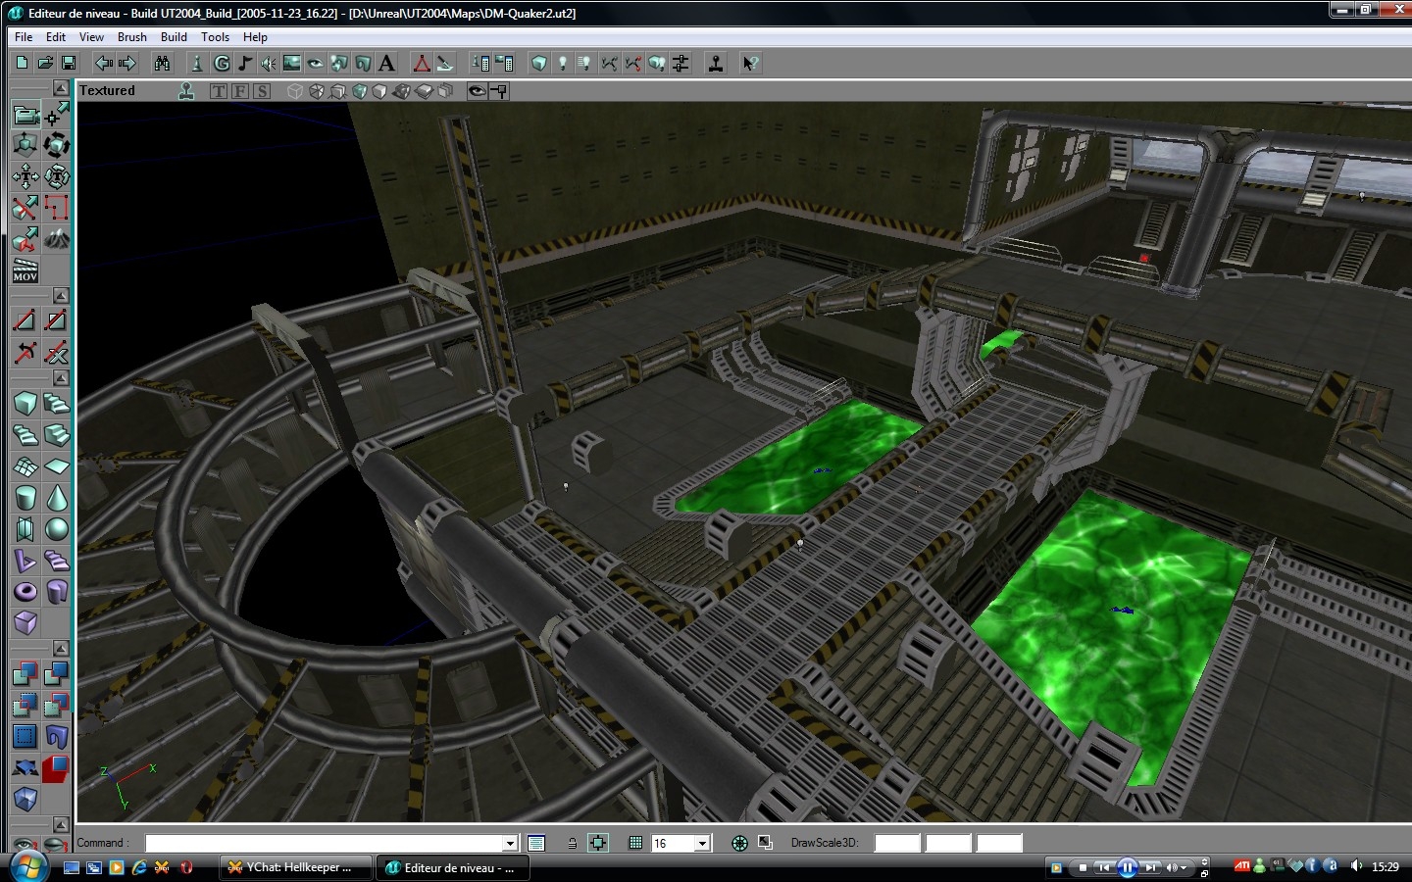Choose the Cylinder brush builder

point(25,498)
